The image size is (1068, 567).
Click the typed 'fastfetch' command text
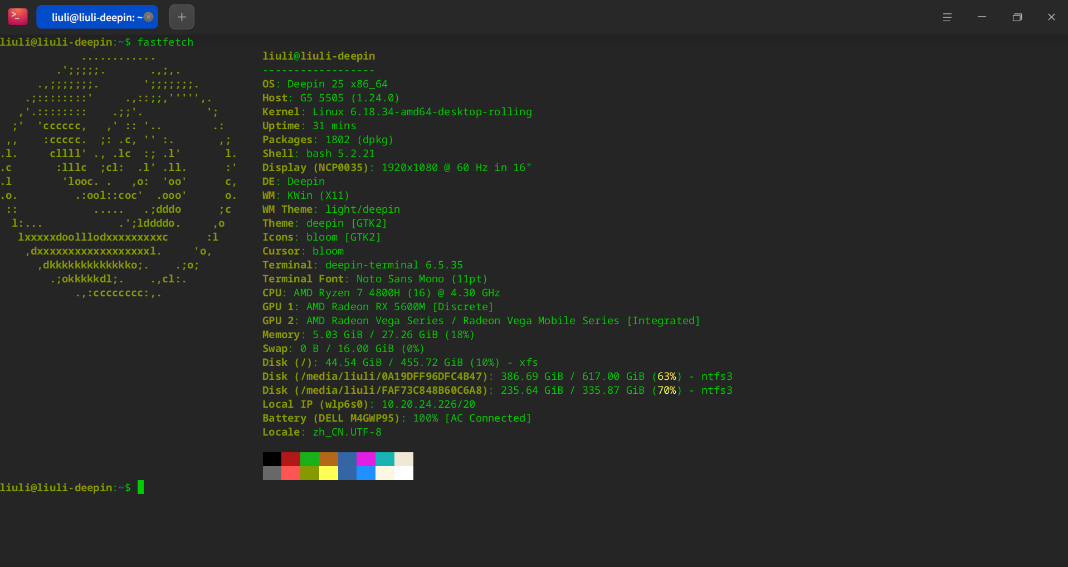point(165,42)
